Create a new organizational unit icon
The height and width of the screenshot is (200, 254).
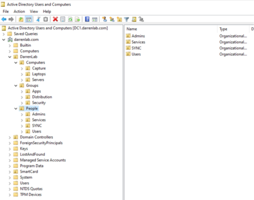pos(120,19)
